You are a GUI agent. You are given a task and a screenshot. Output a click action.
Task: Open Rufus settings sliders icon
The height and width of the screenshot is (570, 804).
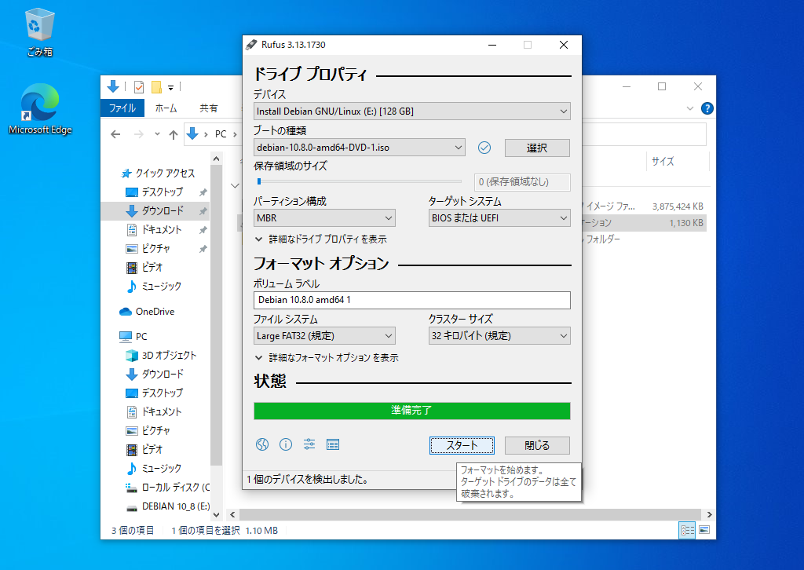pyautogui.click(x=309, y=444)
